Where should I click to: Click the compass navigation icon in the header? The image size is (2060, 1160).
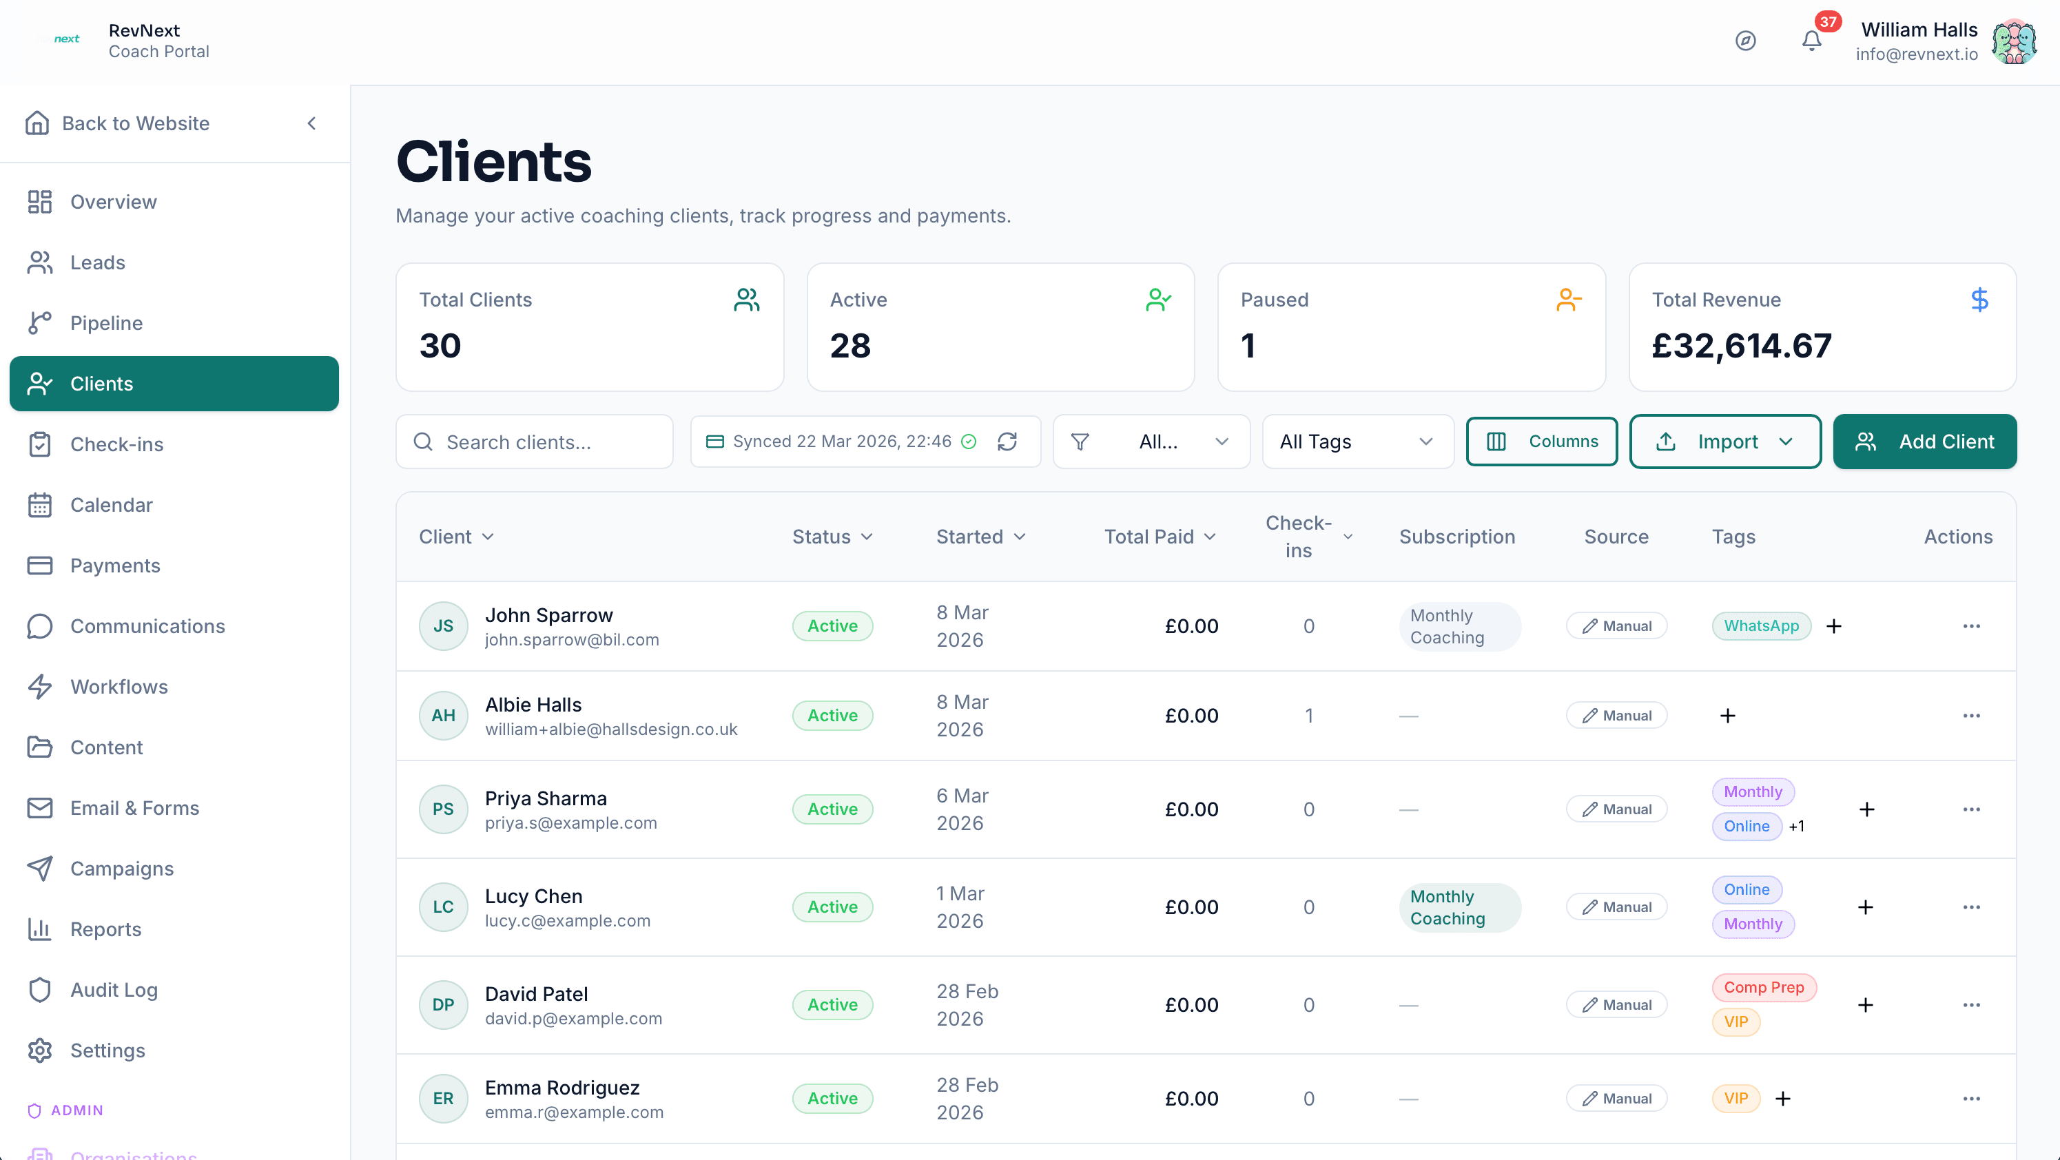point(1746,40)
